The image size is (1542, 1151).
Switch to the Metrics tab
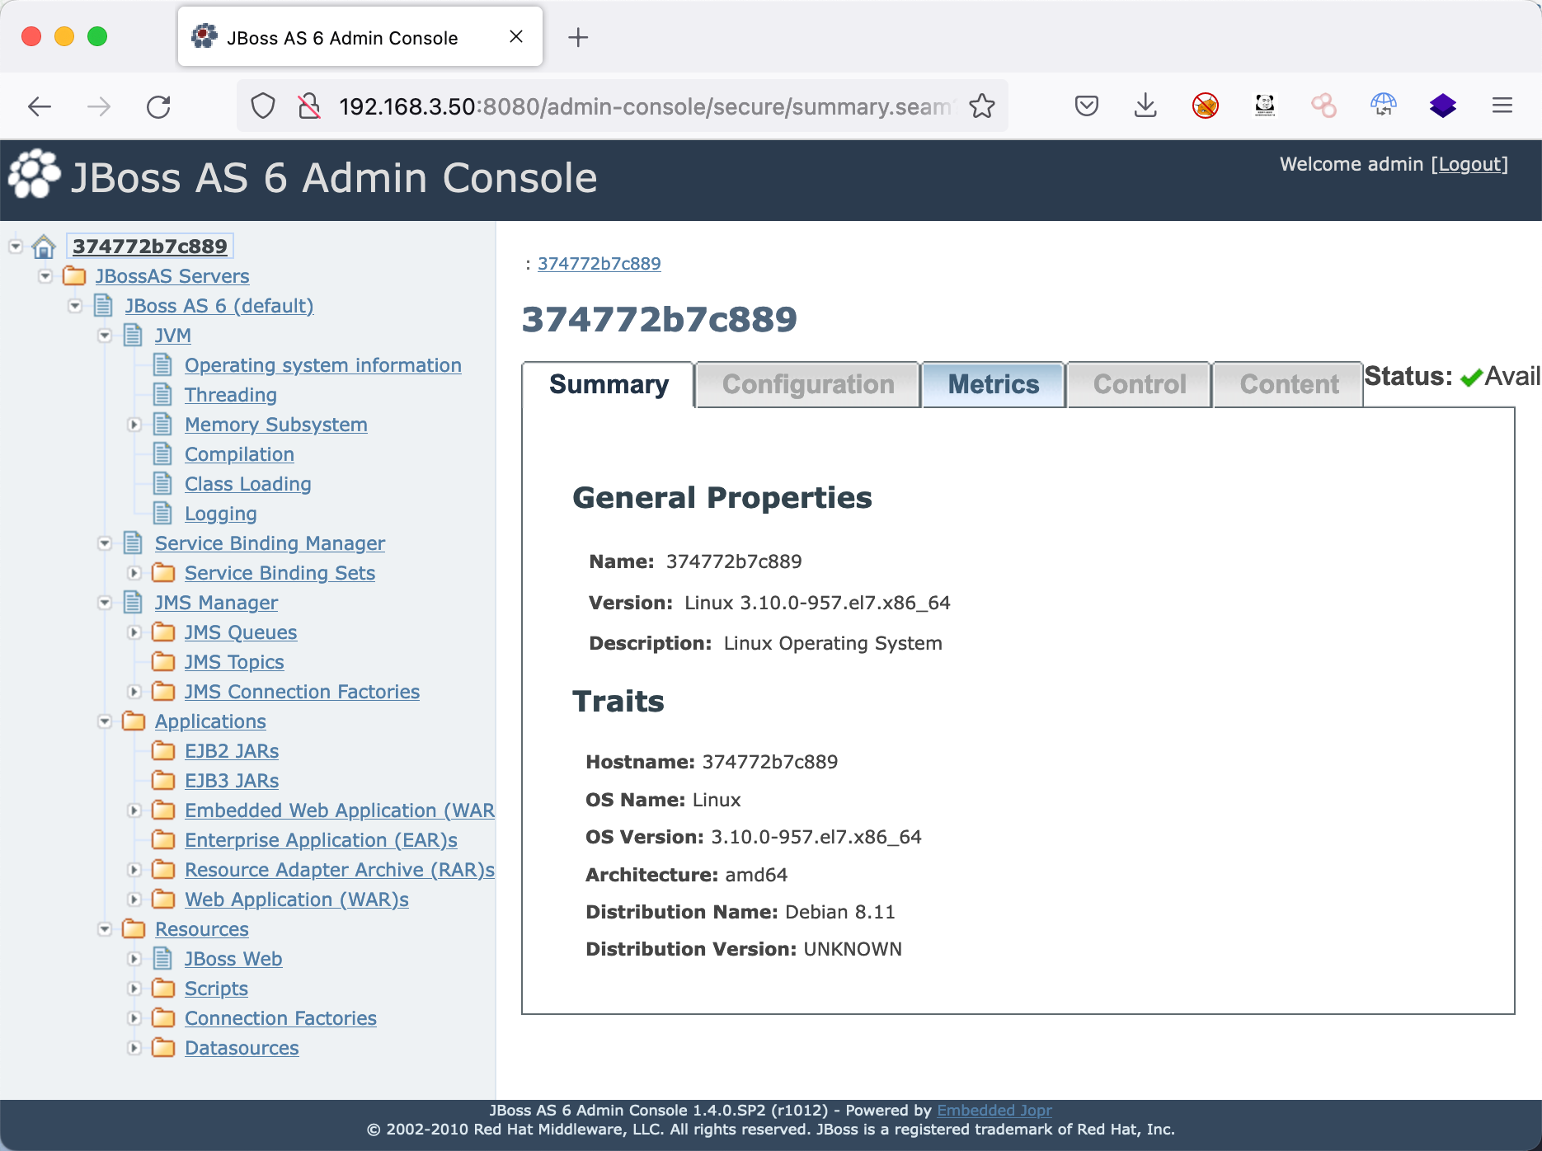point(993,385)
